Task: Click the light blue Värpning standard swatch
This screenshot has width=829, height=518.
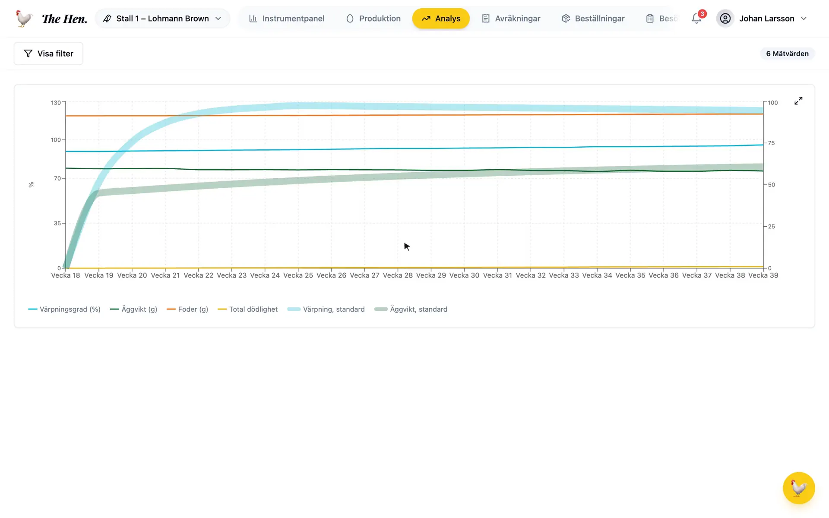Action: click(x=294, y=309)
